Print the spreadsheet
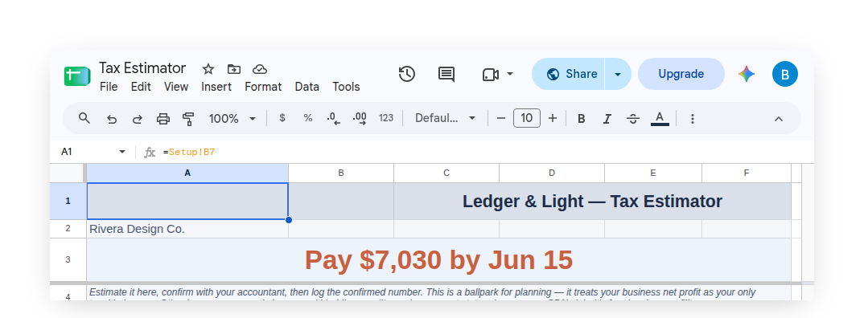 click(x=163, y=119)
